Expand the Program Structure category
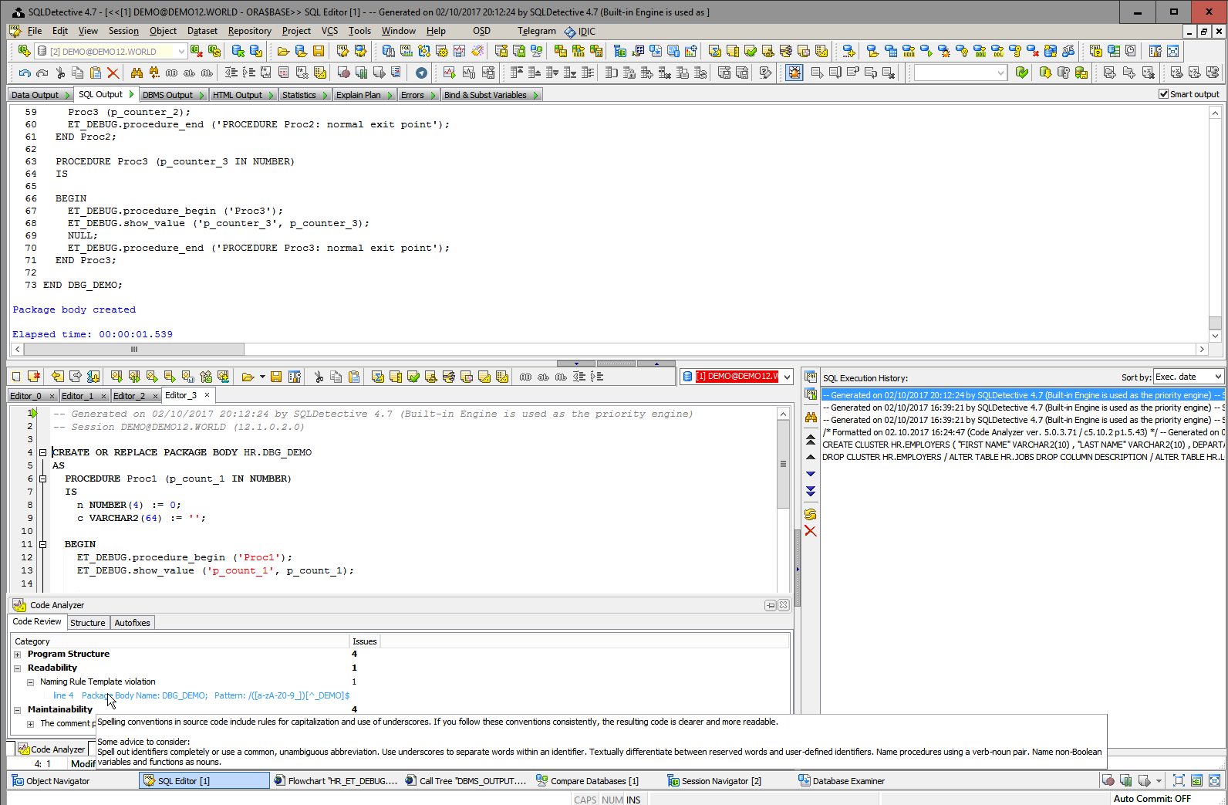The image size is (1228, 805). [x=17, y=654]
